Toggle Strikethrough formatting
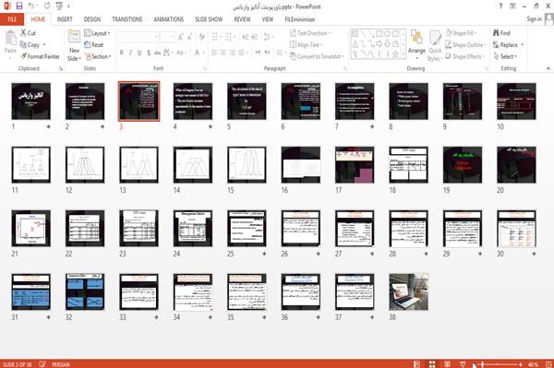 157,53
